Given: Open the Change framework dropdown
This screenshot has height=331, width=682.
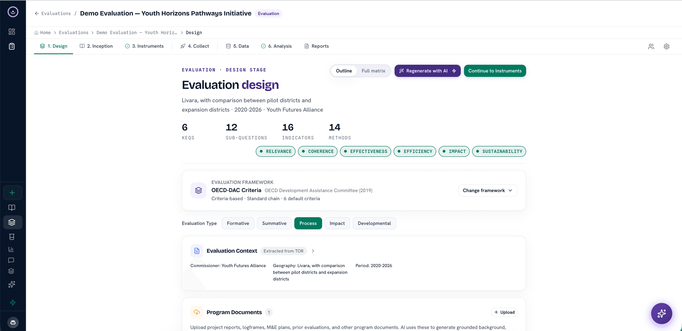Looking at the screenshot, I should (488, 190).
